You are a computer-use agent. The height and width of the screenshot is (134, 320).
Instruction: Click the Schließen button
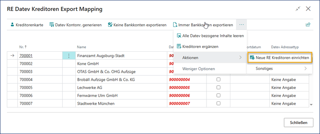(299, 123)
